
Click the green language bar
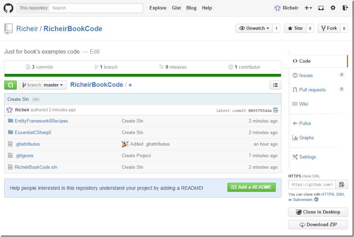pos(143,75)
